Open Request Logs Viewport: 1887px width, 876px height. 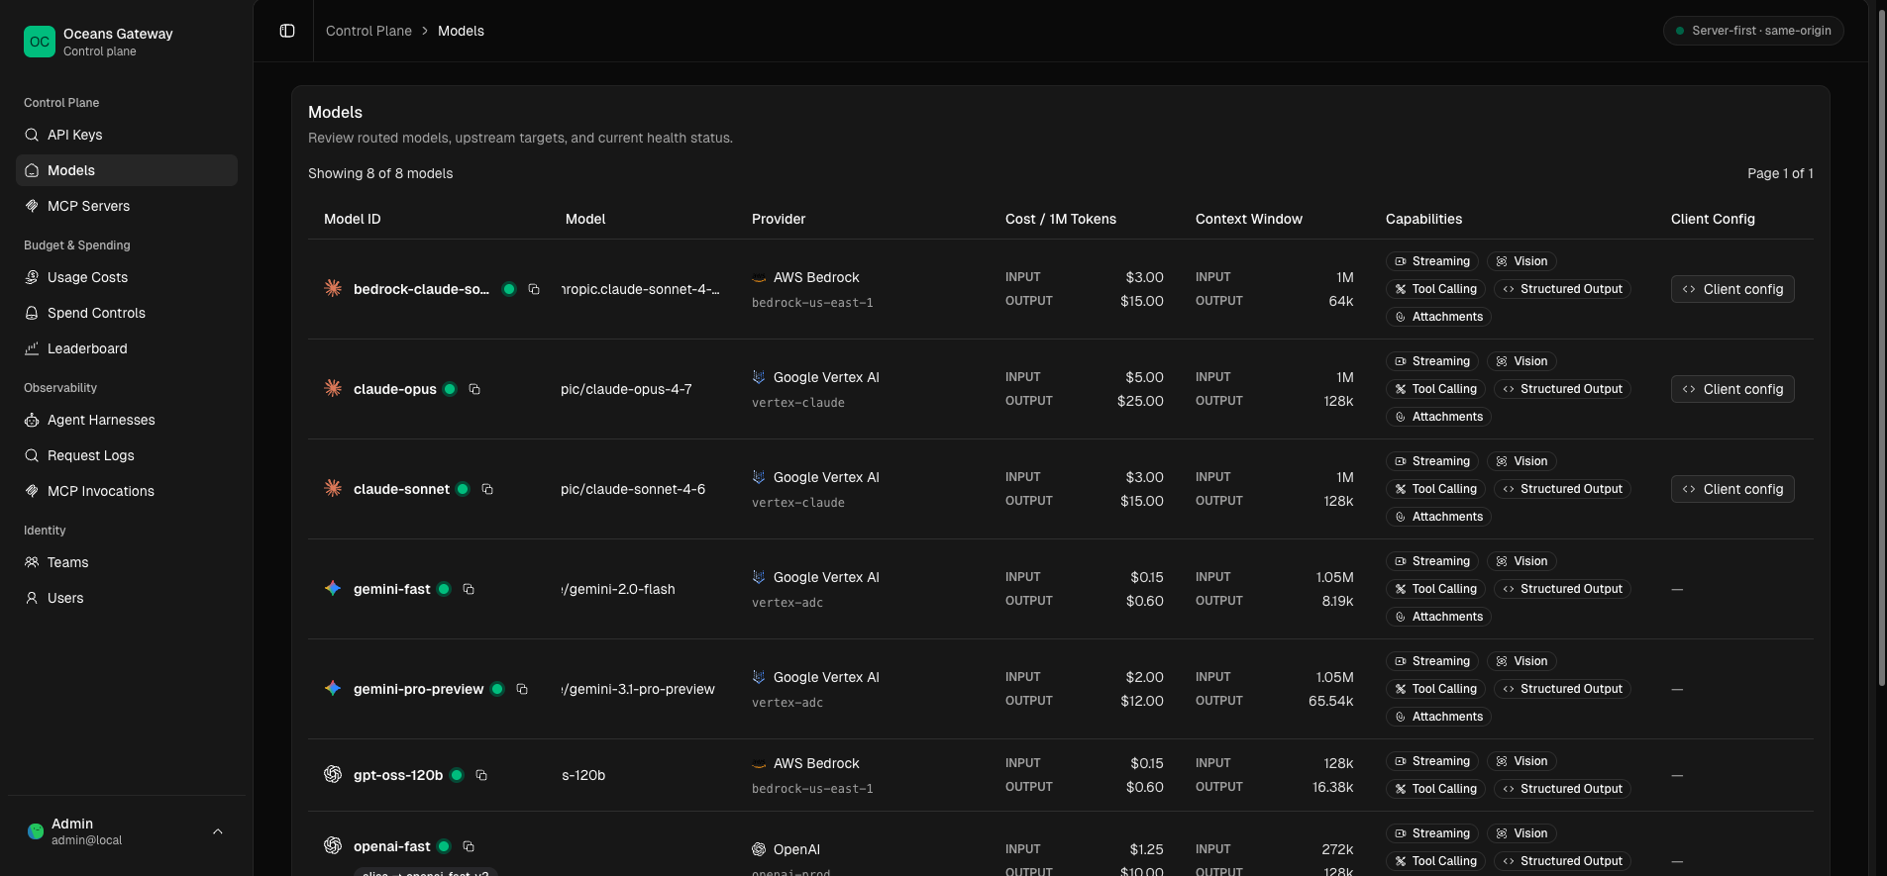(127, 455)
